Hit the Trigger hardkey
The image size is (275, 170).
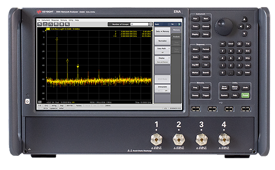206,95
